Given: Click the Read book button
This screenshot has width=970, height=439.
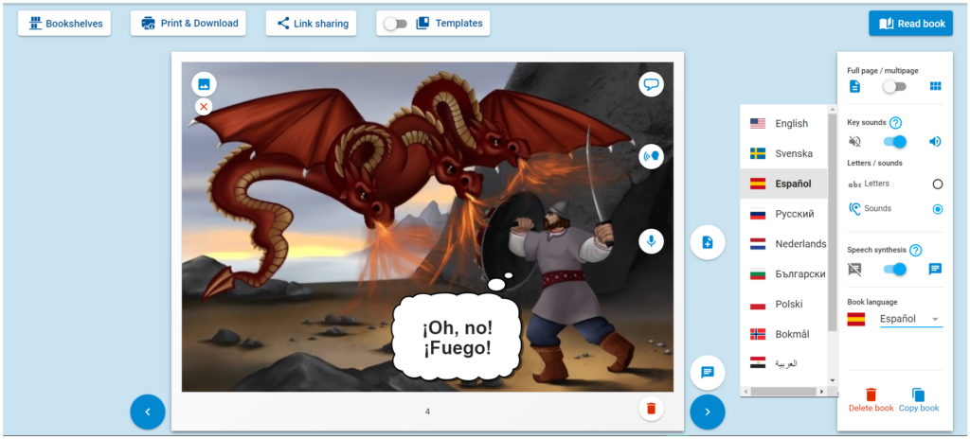Looking at the screenshot, I should (910, 24).
